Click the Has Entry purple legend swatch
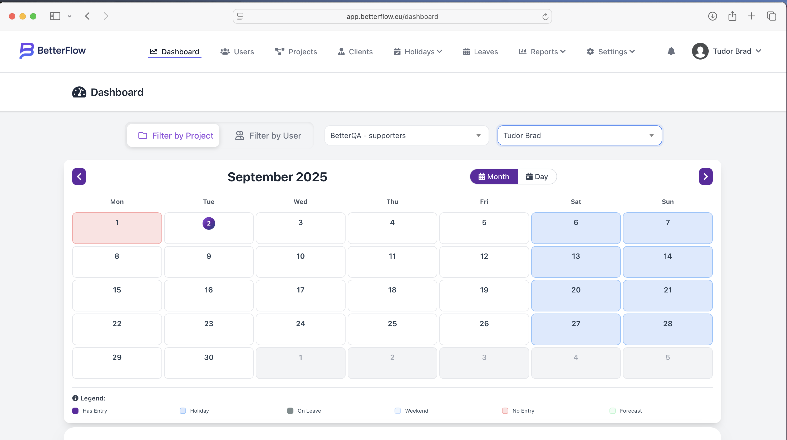 click(75, 410)
